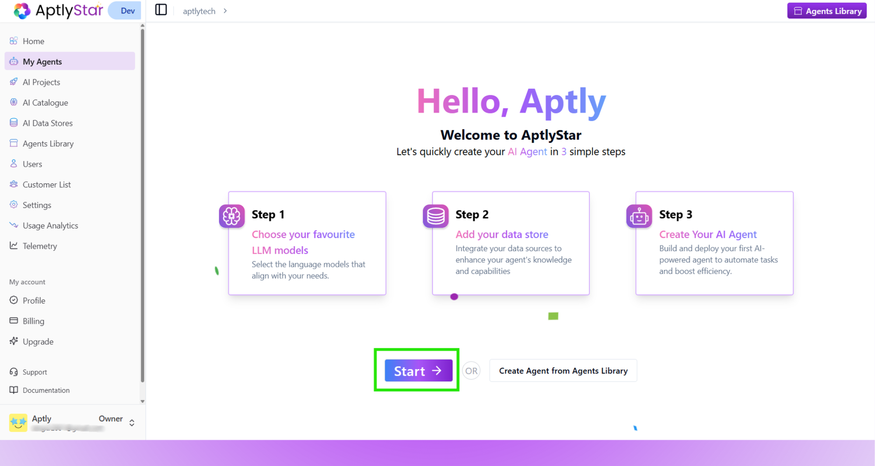Open the Aptly account switcher chevron
Viewport: 875px width, 466px height.
[131, 422]
